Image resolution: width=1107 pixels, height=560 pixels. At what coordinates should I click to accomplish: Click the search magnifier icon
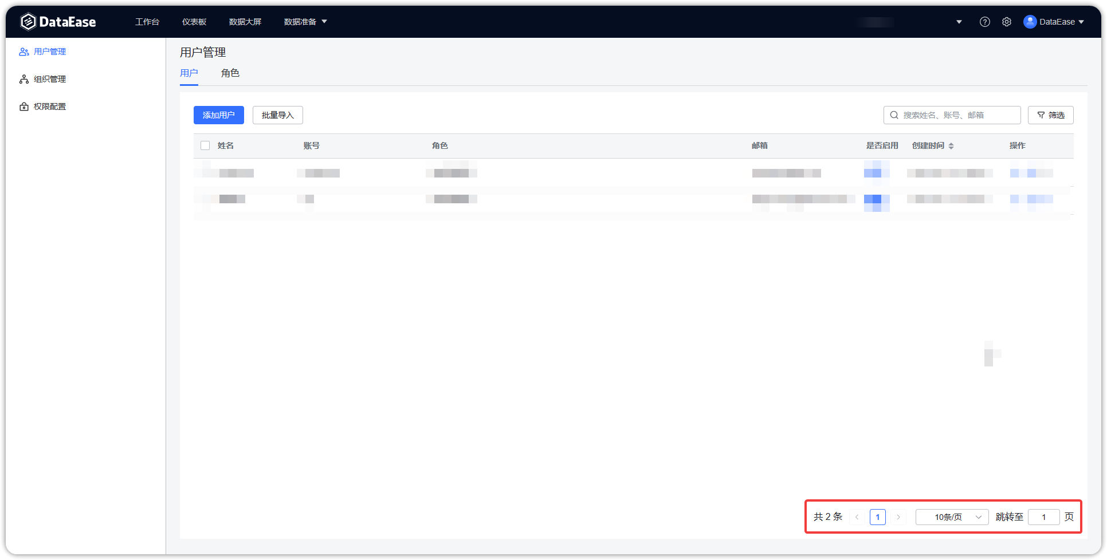tap(894, 115)
